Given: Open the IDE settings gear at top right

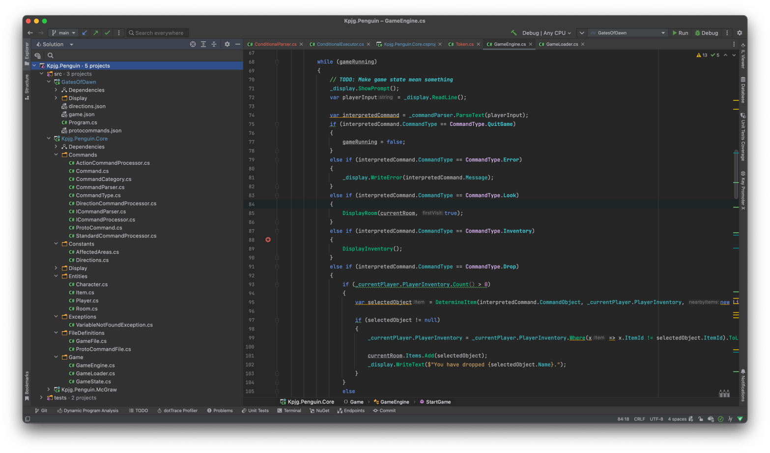Looking at the screenshot, I should click(740, 33).
